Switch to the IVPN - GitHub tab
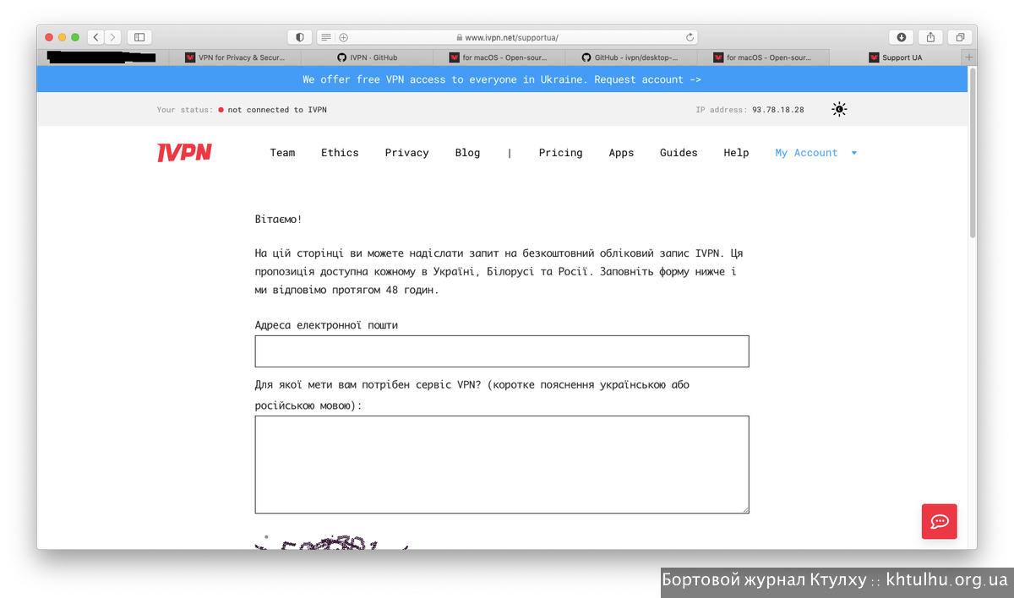The height and width of the screenshot is (598, 1014). (368, 57)
